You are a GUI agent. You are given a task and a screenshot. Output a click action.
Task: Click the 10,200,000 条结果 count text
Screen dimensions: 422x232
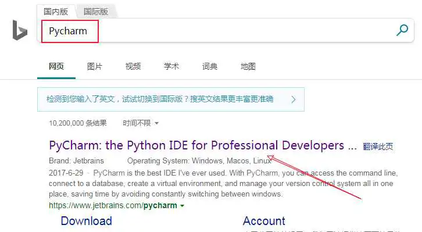[78, 123]
